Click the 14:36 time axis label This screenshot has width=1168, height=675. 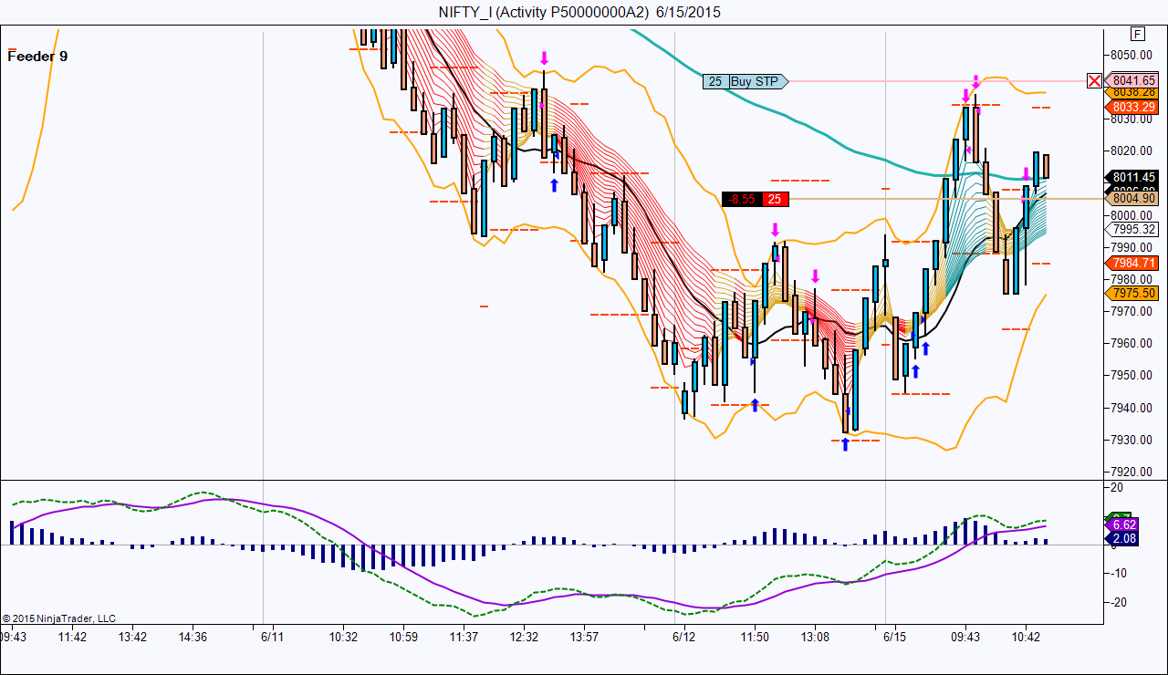(193, 636)
